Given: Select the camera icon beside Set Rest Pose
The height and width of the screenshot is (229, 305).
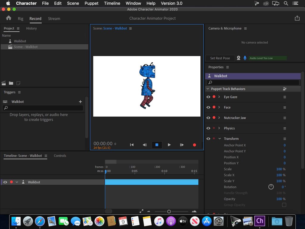Looking at the screenshot, I should point(238,58).
